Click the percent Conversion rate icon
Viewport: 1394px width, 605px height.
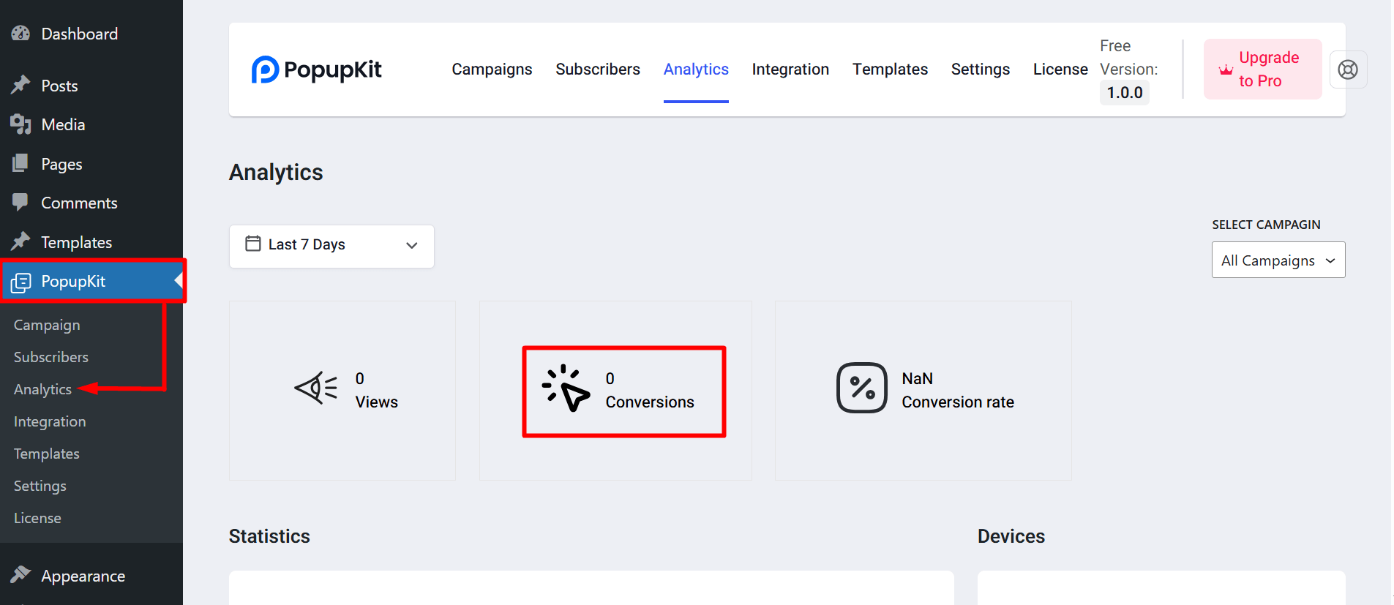tap(862, 388)
